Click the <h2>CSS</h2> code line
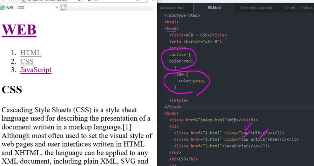The width and height of the screenshot is (314, 166). [184, 159]
